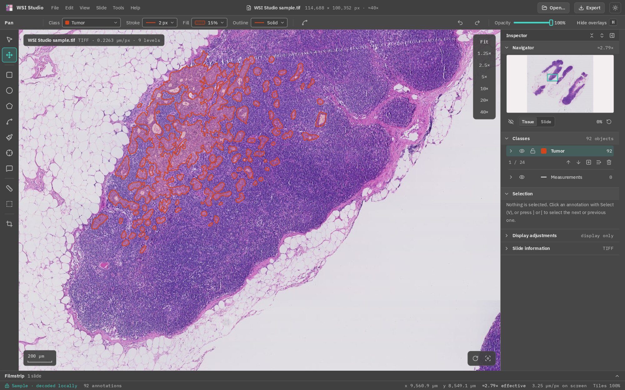The width and height of the screenshot is (625, 390).
Task: Toggle Measurements visibility eye
Action: click(522, 177)
